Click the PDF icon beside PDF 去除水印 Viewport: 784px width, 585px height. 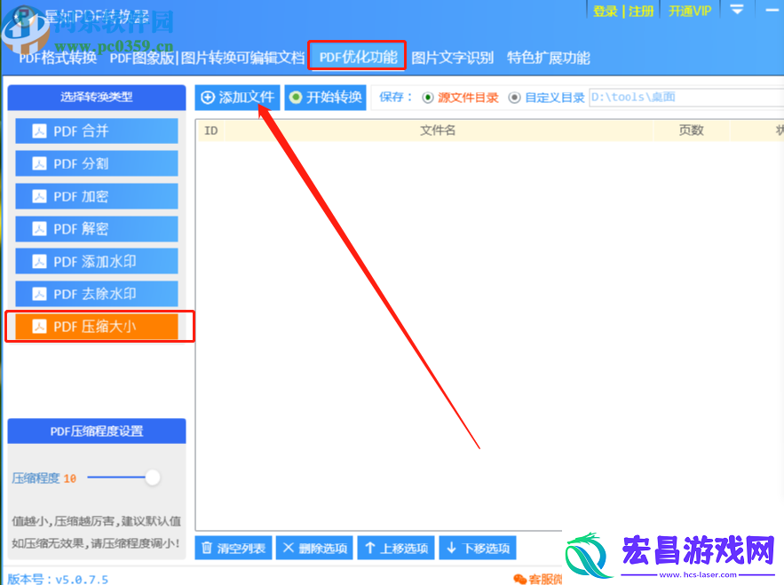[x=39, y=294]
